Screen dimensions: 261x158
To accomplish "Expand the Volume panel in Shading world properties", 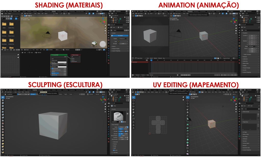I will (120, 46).
